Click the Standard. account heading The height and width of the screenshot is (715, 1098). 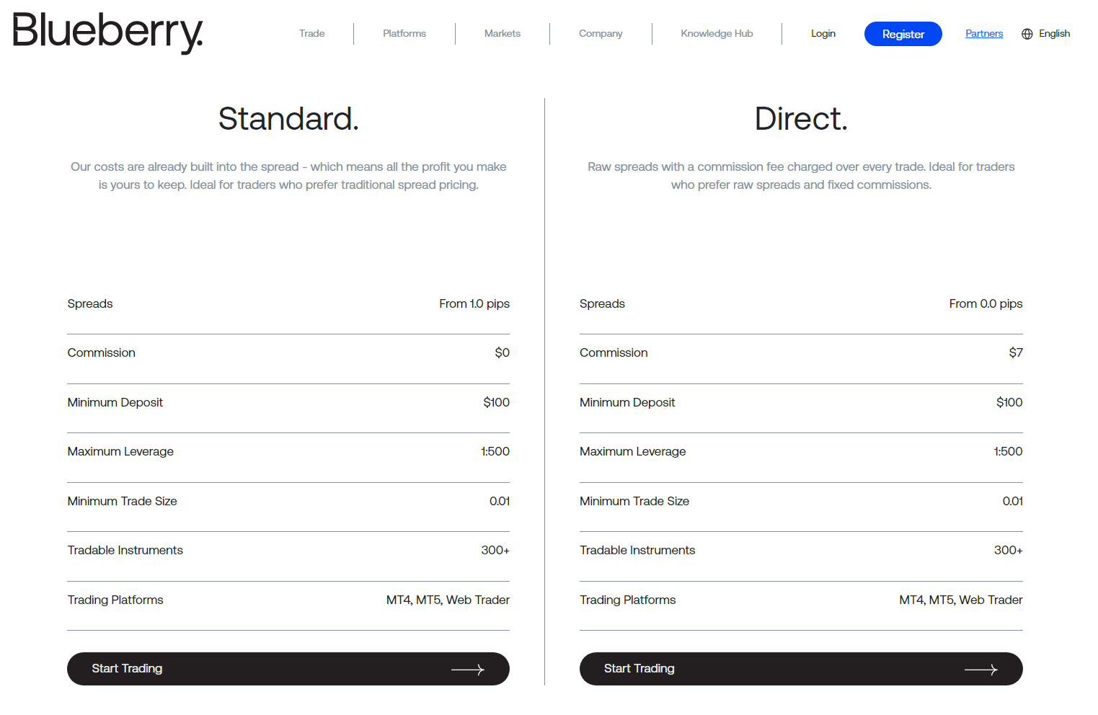pos(288,119)
